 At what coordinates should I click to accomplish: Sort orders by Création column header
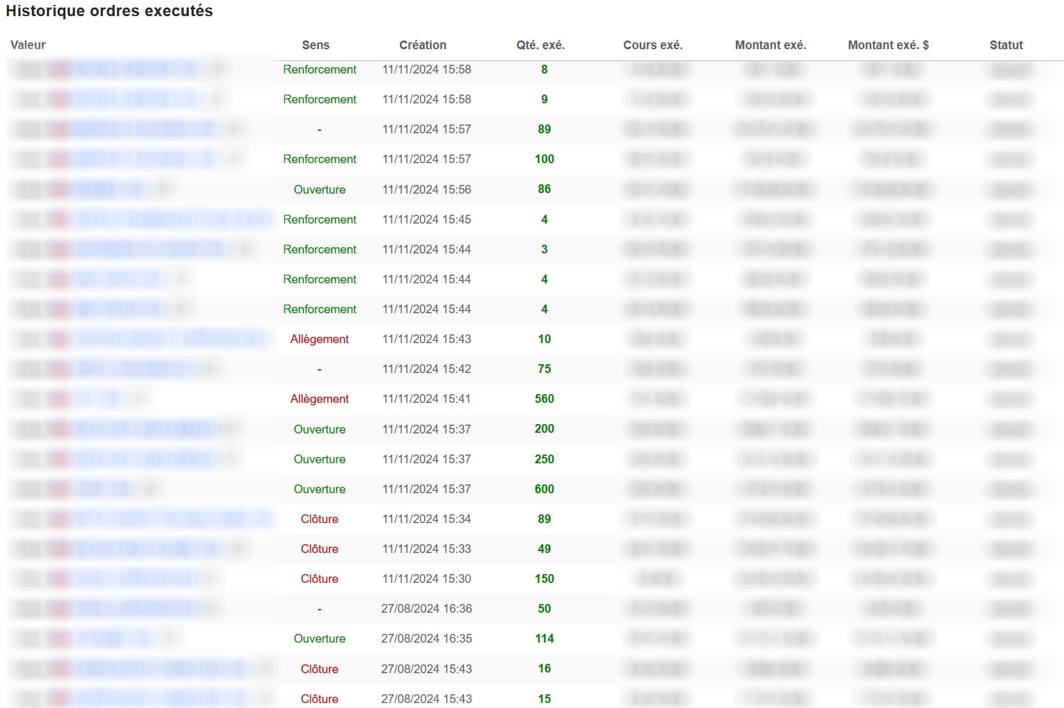coord(422,45)
